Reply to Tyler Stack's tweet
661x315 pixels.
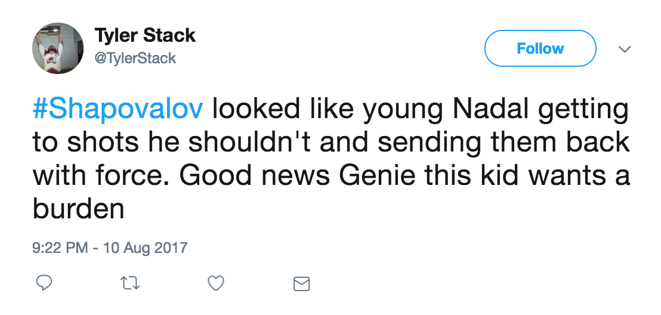(x=44, y=283)
